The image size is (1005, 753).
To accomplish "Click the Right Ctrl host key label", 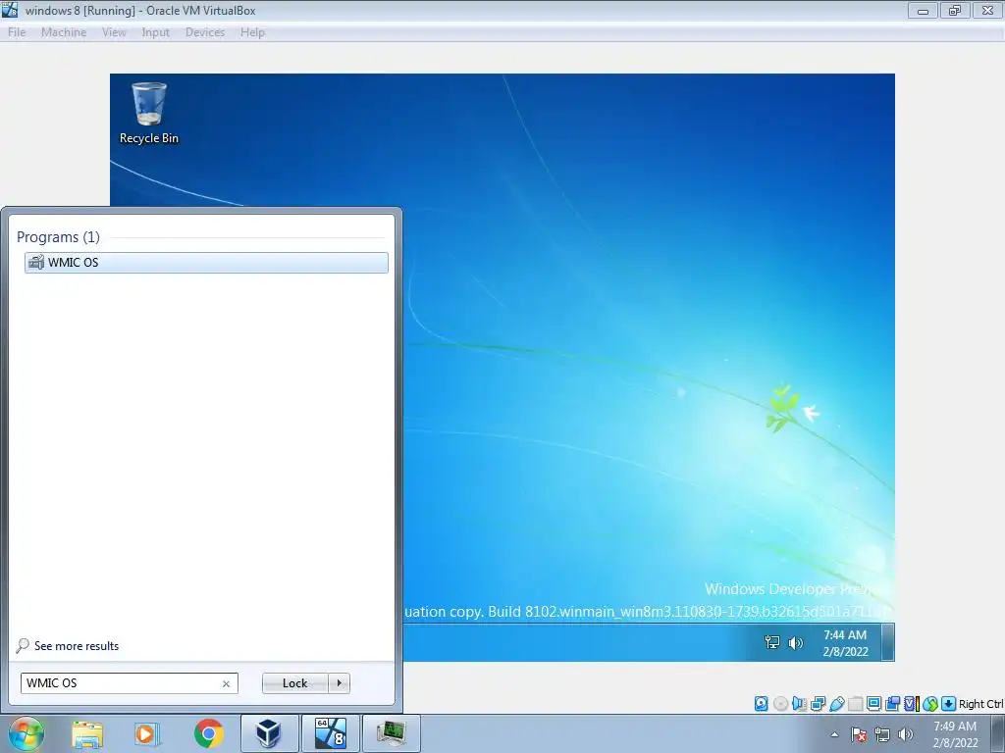I will click(980, 704).
